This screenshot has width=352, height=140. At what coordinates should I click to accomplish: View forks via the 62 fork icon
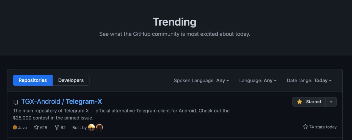pos(57,127)
